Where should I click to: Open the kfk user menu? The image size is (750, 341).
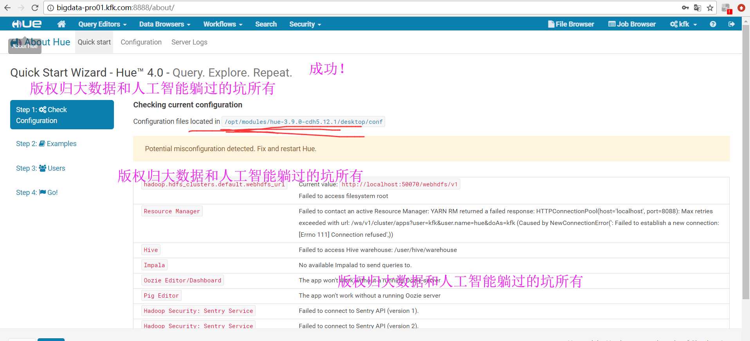point(683,24)
